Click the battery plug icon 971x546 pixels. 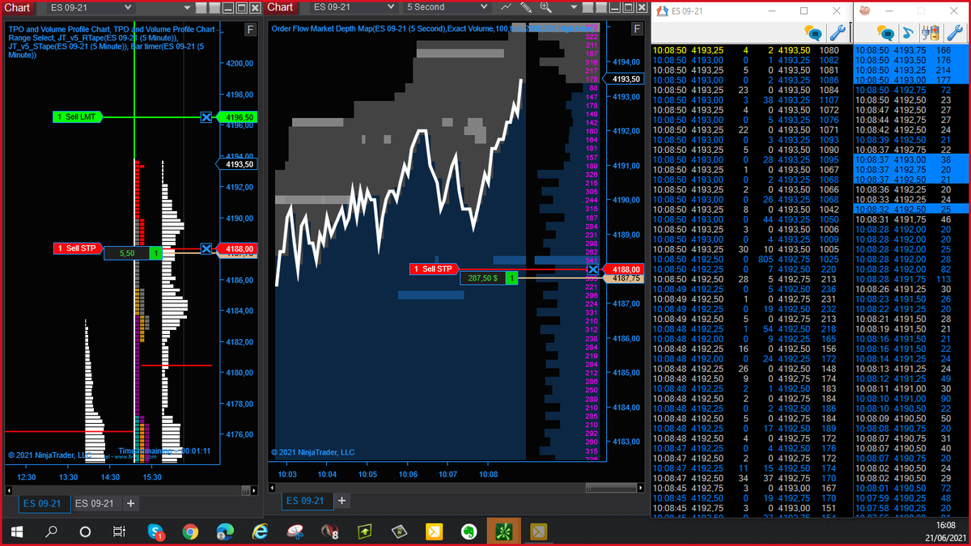[930, 33]
